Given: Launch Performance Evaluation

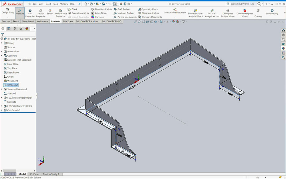Looking at the screenshot, I should (61, 13).
